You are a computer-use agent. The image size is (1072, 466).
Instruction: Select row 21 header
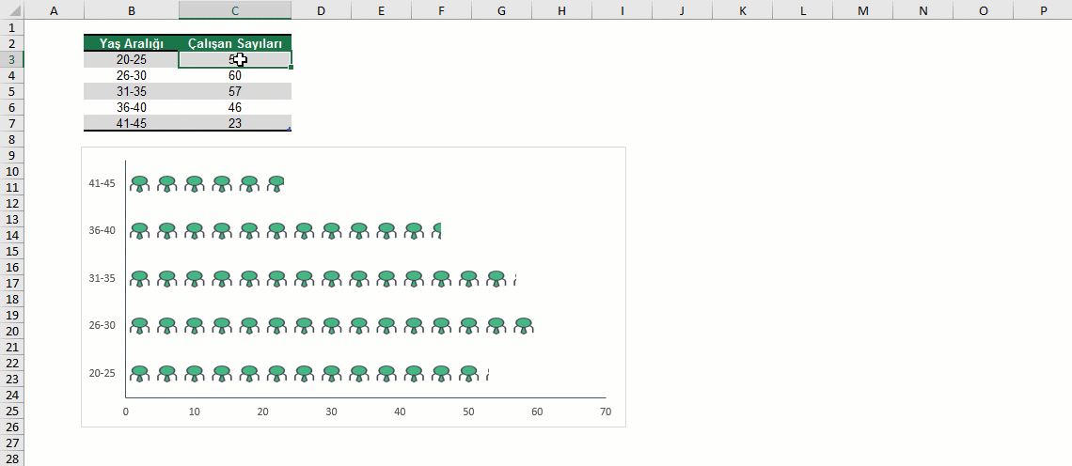[11, 347]
